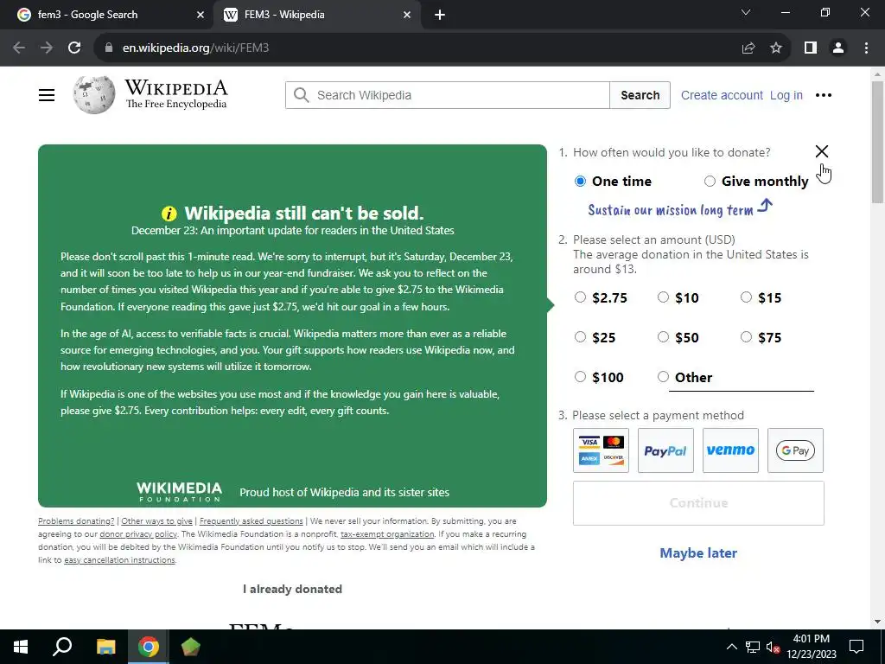885x664 pixels.
Task: Open the Windows Start menu
Action: (x=21, y=647)
